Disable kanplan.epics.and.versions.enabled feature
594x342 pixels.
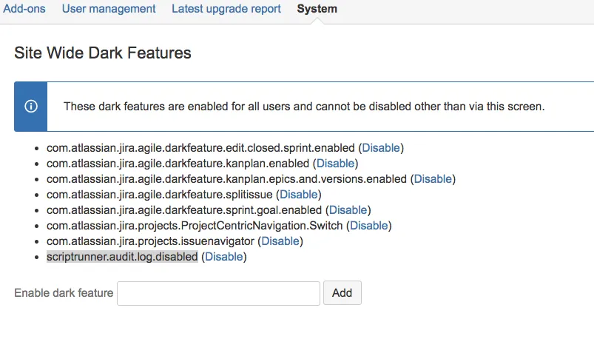tap(433, 179)
